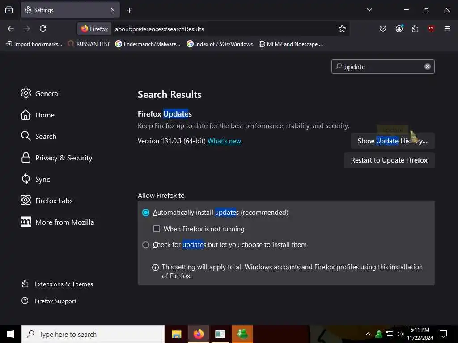Viewport: 458px width, 343px height.
Task: Open the uBlock Origin toolbar icon
Action: pos(431,29)
